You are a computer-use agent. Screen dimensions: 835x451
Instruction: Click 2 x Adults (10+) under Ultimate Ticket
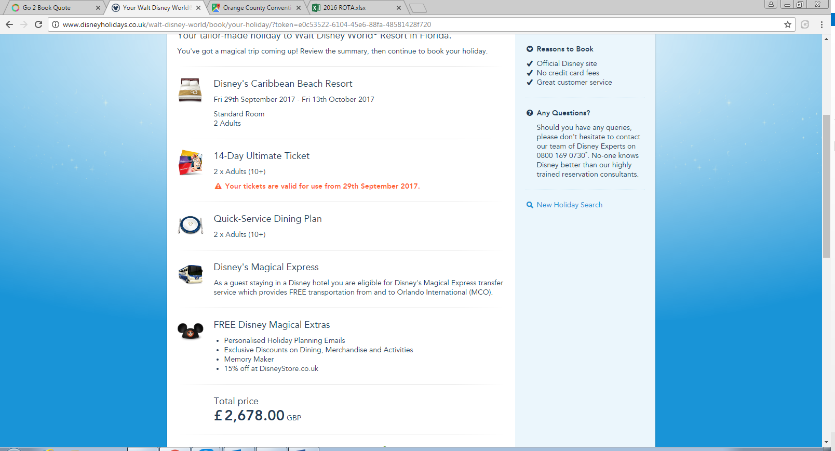click(x=240, y=171)
